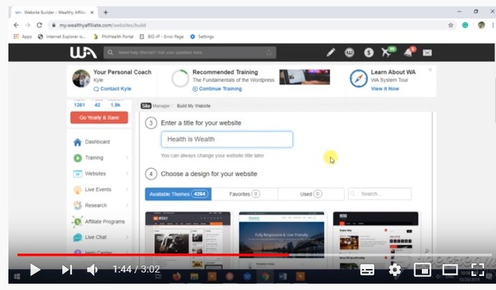
Task: Expand the Live Chat chevron
Action: tap(127, 237)
